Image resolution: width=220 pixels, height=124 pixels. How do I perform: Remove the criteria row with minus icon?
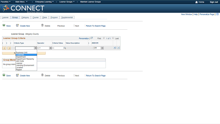[x=118, y=48]
